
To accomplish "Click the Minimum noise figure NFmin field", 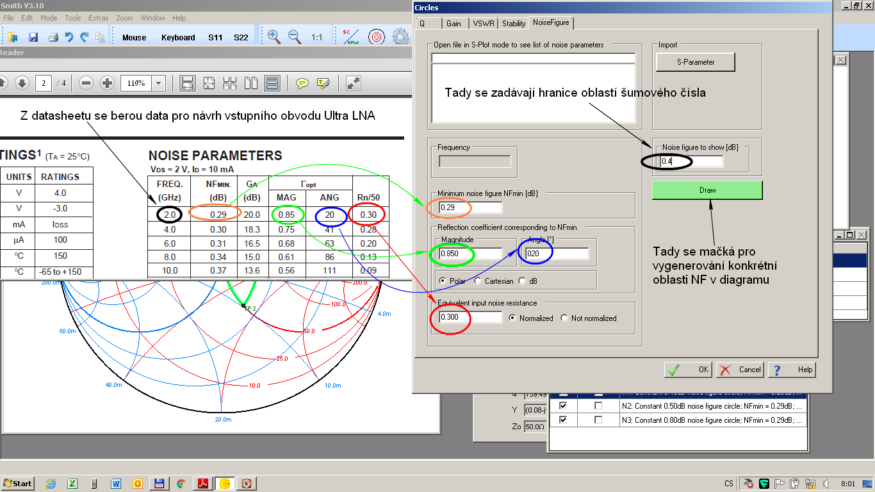I will 471,208.
